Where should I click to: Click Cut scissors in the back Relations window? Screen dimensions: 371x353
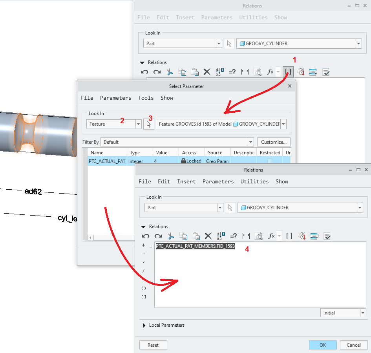(170, 72)
